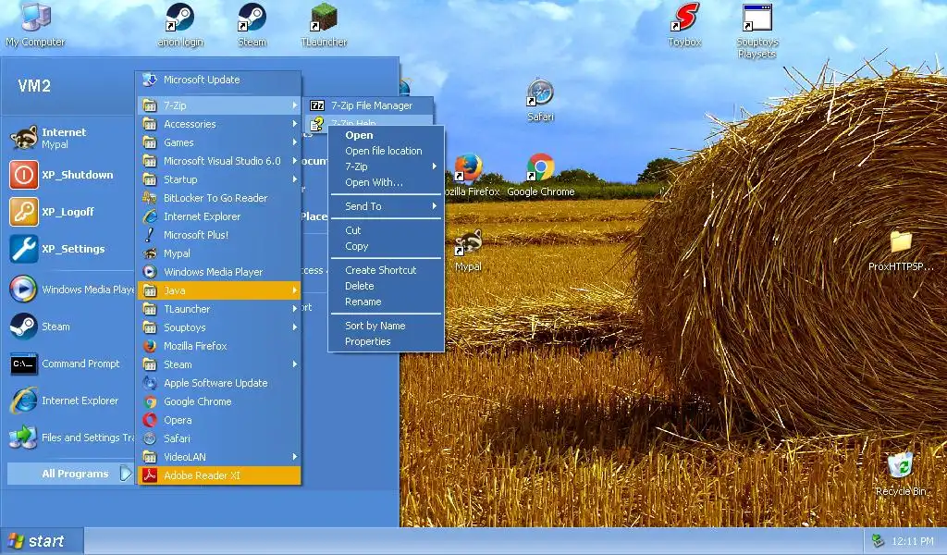The width and height of the screenshot is (947, 555).
Task: Select the Souptoys Playsets desktop icon
Action: (756, 31)
